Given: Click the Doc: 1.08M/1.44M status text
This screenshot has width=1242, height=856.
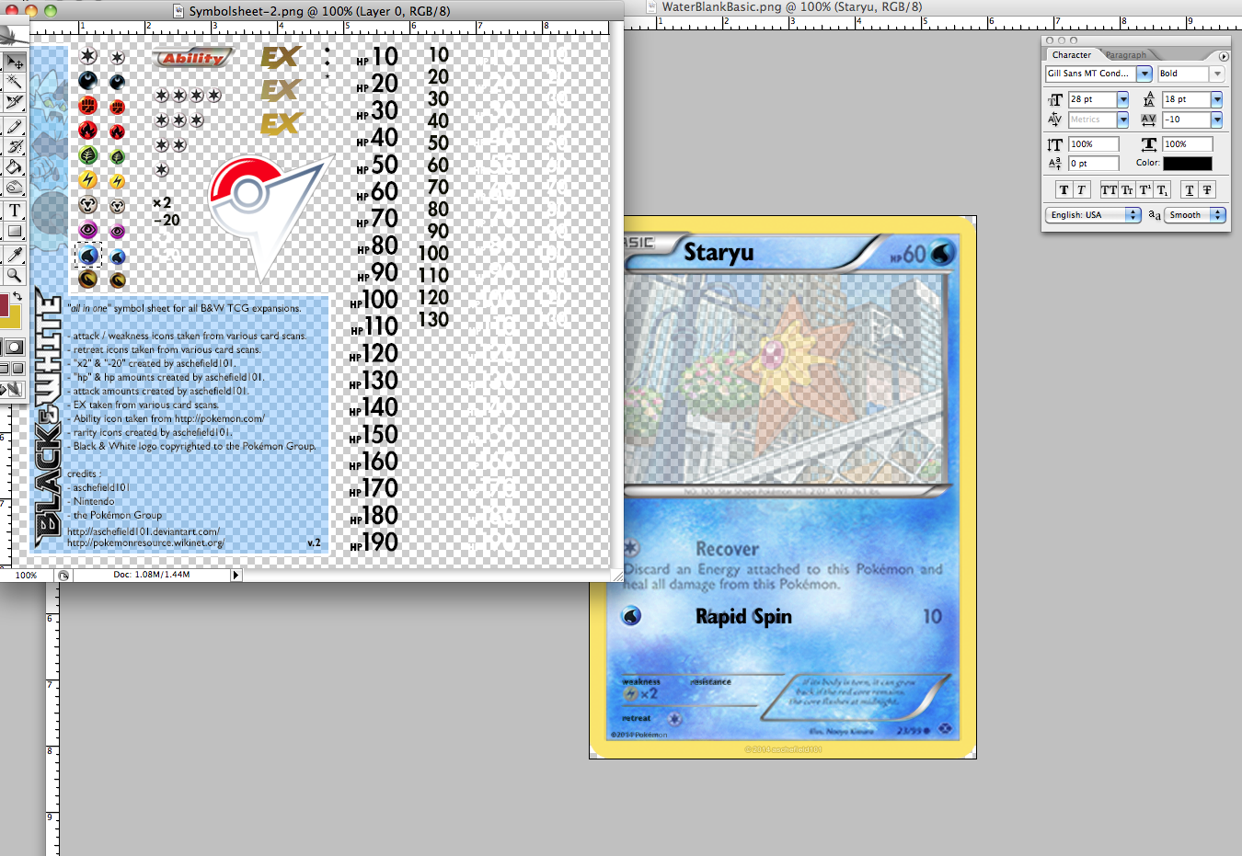Looking at the screenshot, I should tap(152, 575).
